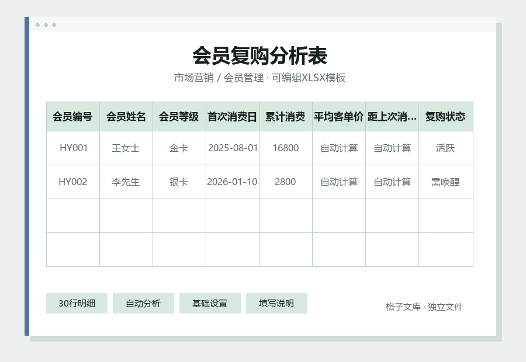Click the 格子文库 · 独立文件 footer text

424,307
